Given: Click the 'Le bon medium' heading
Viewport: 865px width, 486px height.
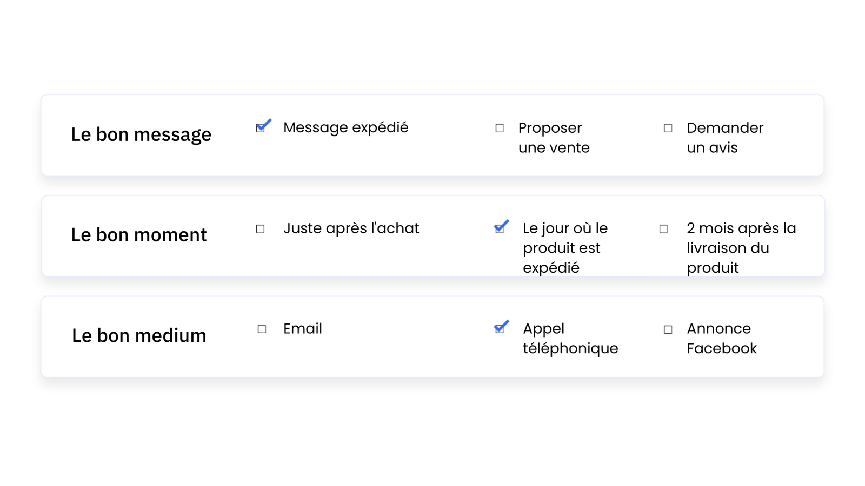Looking at the screenshot, I should 139,336.
